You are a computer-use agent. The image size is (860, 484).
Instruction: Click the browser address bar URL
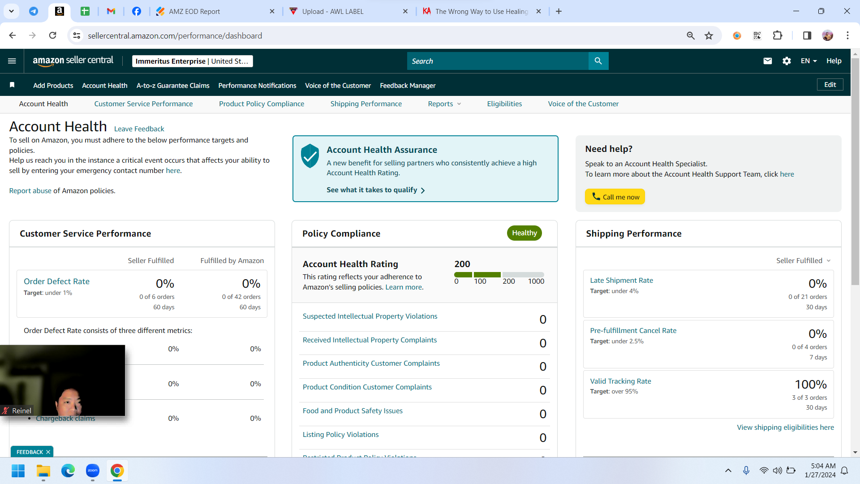point(175,36)
